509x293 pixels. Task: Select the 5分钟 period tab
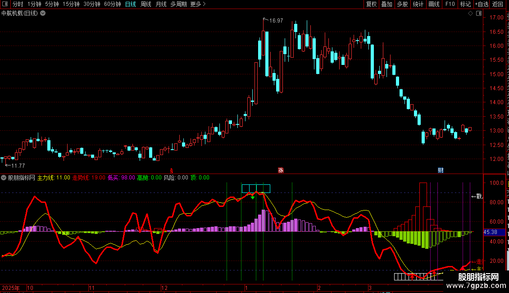[52, 4]
